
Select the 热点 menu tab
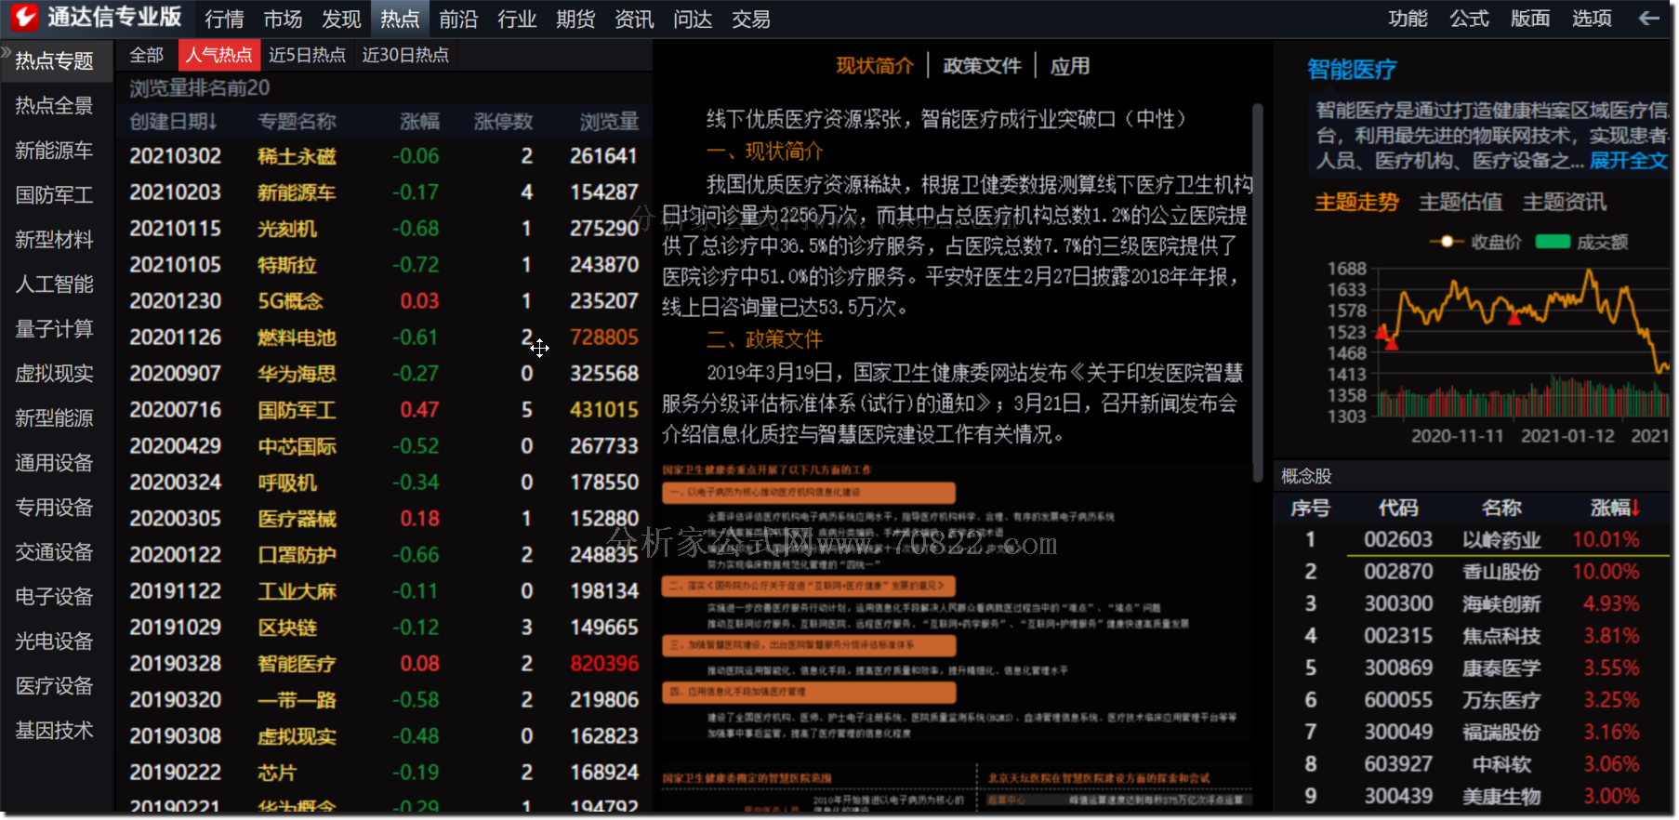point(400,19)
